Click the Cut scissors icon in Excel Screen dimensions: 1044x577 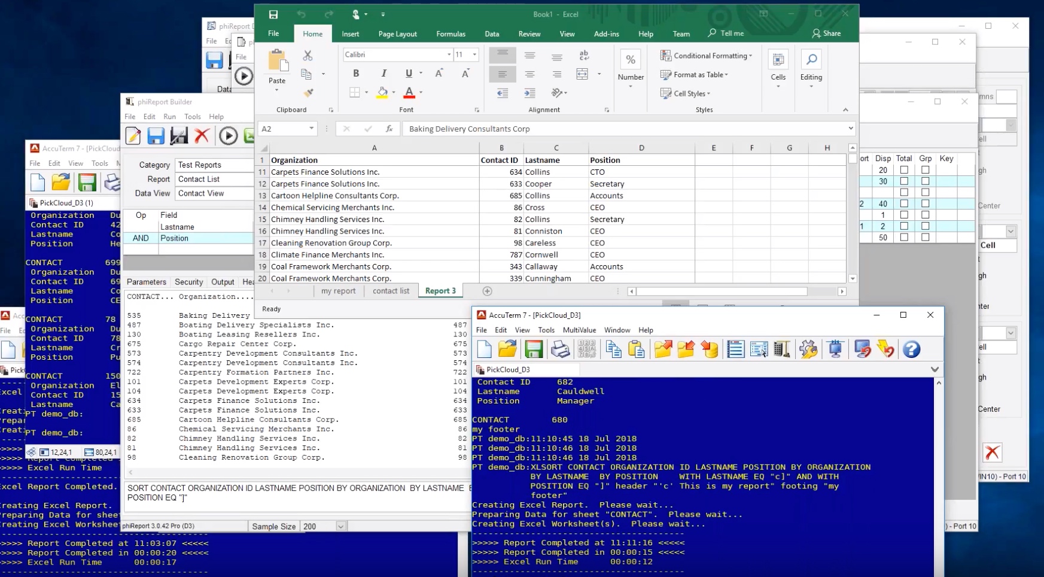point(308,55)
